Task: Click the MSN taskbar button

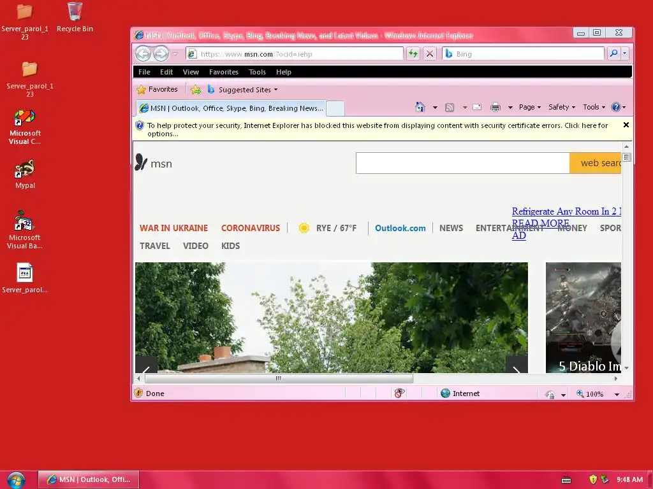Action: click(89, 479)
